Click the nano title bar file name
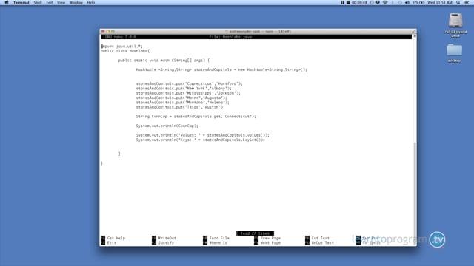The height and width of the screenshot is (266, 474). click(230, 37)
